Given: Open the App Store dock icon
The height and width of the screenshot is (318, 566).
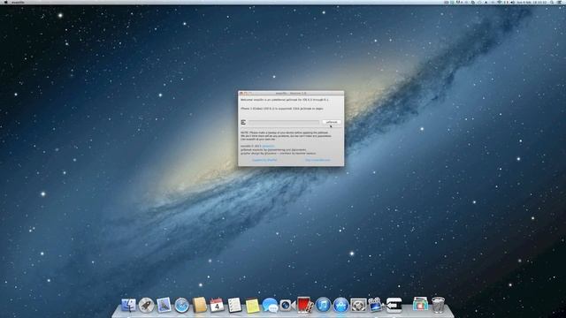Looking at the screenshot, I should [340, 305].
